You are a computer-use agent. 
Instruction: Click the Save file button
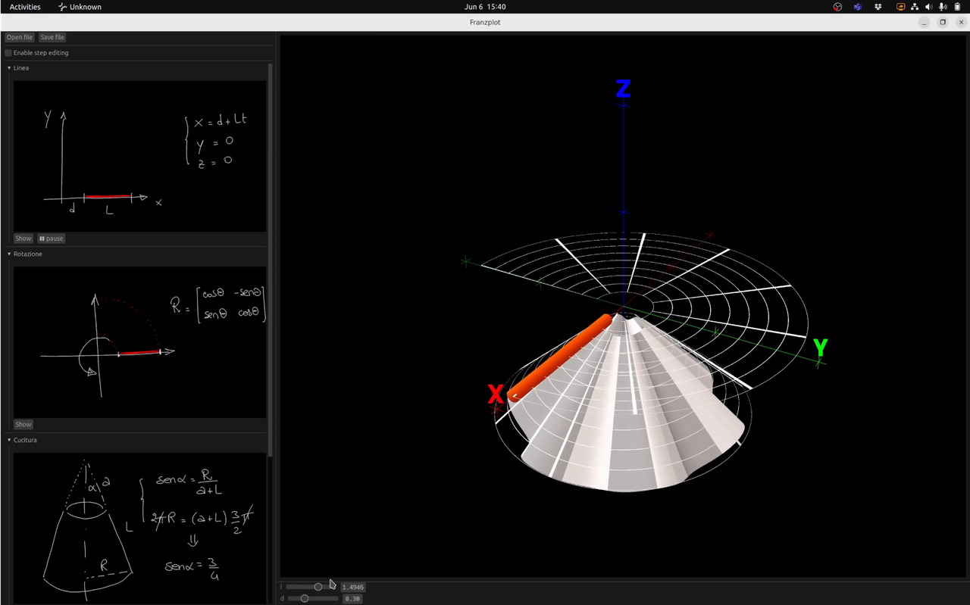pyautogui.click(x=52, y=37)
